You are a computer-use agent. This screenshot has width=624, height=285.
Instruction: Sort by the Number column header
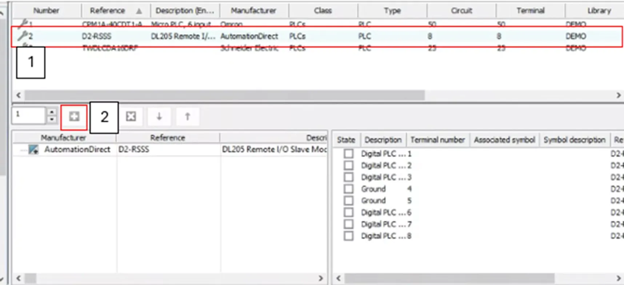pyautogui.click(x=47, y=11)
